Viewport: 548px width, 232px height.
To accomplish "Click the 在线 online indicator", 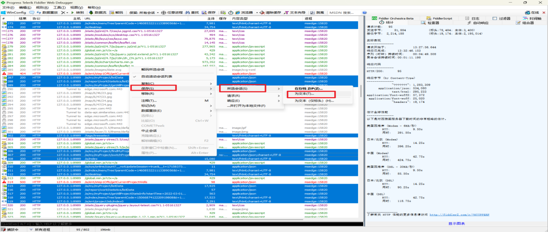I will (x=532, y=13).
